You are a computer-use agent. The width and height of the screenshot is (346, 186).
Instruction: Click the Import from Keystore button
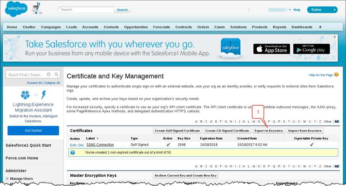305,131
